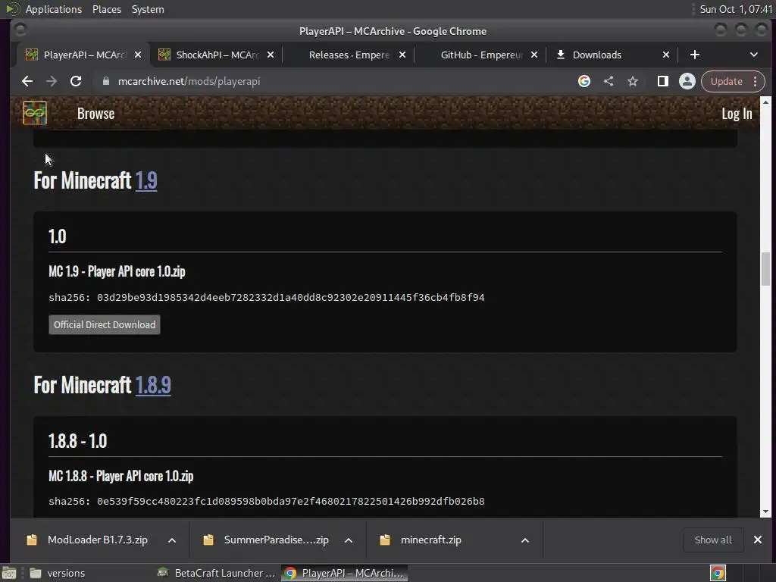Open the Minecraft 1.8.9 version link
776x582 pixels.
(x=153, y=385)
